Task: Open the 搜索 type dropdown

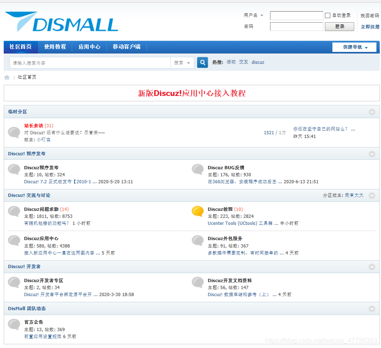Action: (182, 63)
